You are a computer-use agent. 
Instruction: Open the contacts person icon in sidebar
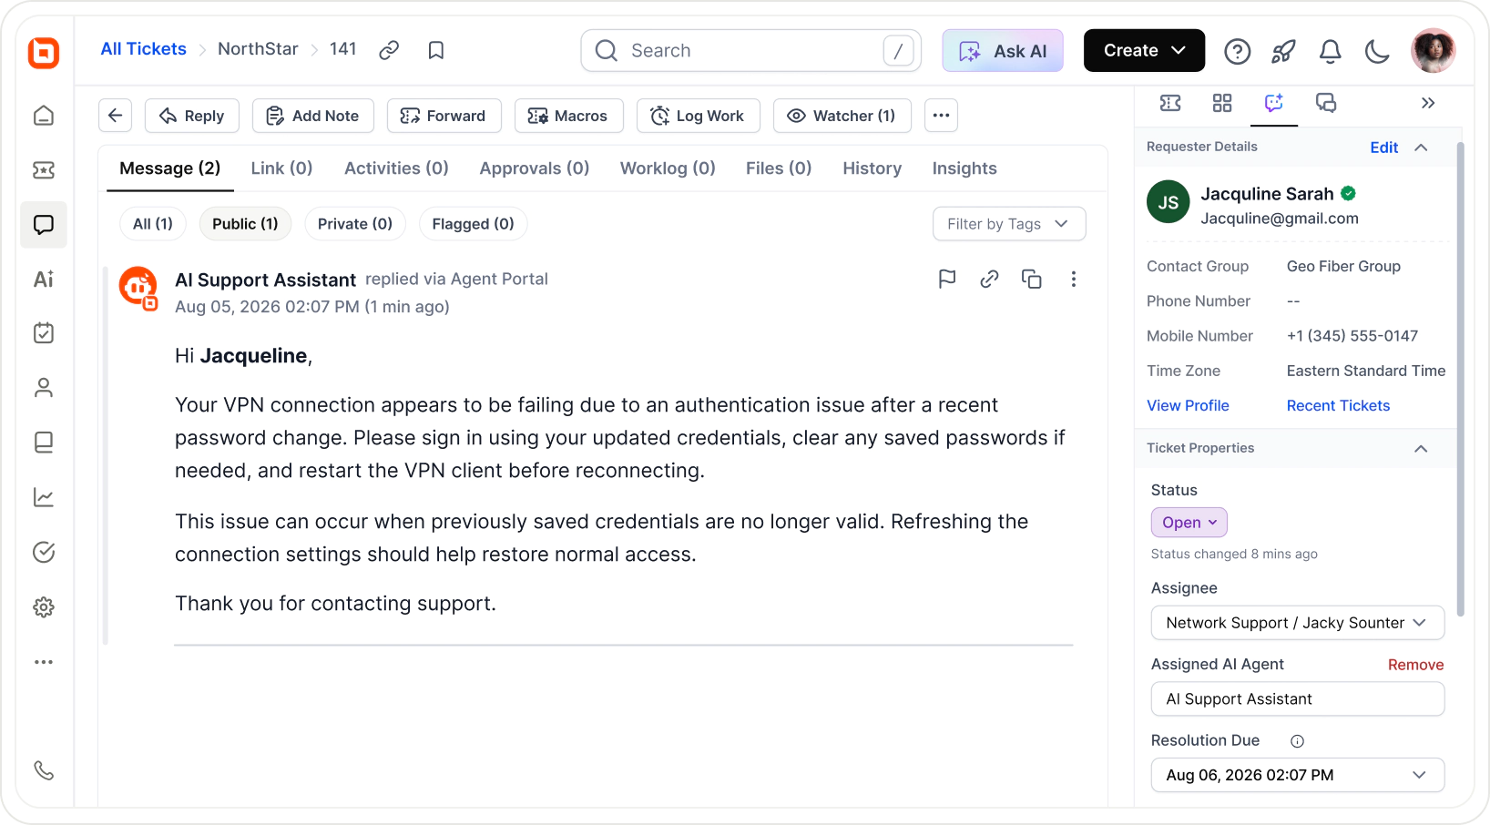pyautogui.click(x=44, y=388)
